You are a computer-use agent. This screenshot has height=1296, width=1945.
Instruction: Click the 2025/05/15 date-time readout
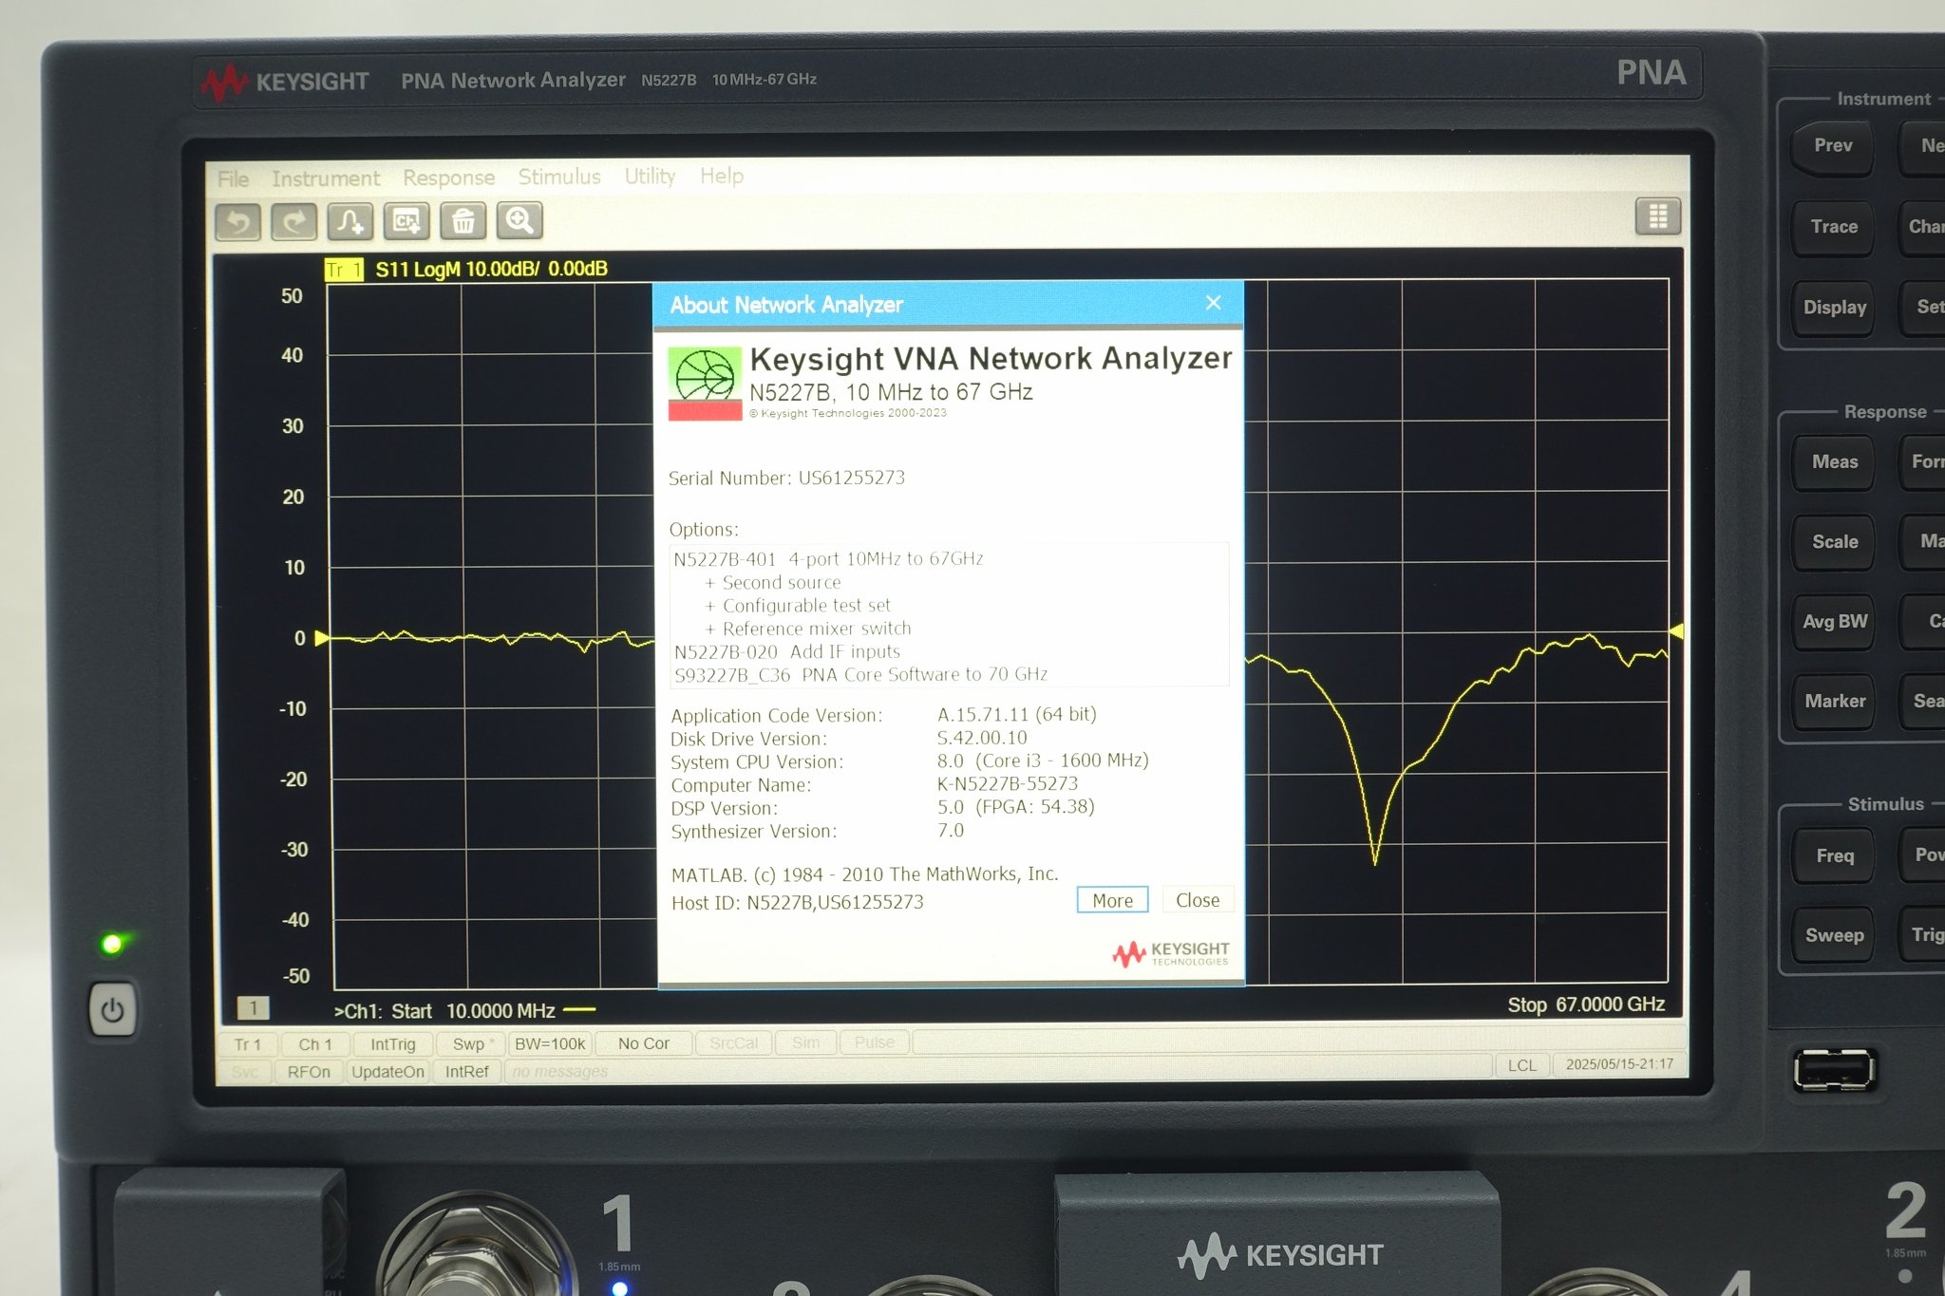point(1619,1064)
